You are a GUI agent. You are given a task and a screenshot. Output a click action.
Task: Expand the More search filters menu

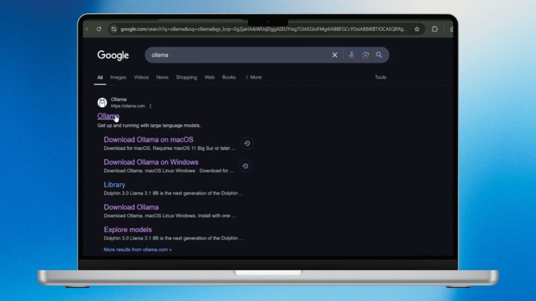[x=253, y=77]
